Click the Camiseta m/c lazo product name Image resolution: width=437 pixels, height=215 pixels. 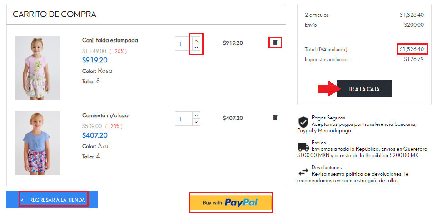tap(105, 115)
